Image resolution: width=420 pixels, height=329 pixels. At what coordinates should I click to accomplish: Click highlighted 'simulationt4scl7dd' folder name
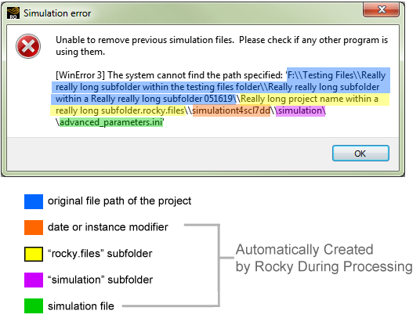(x=231, y=110)
